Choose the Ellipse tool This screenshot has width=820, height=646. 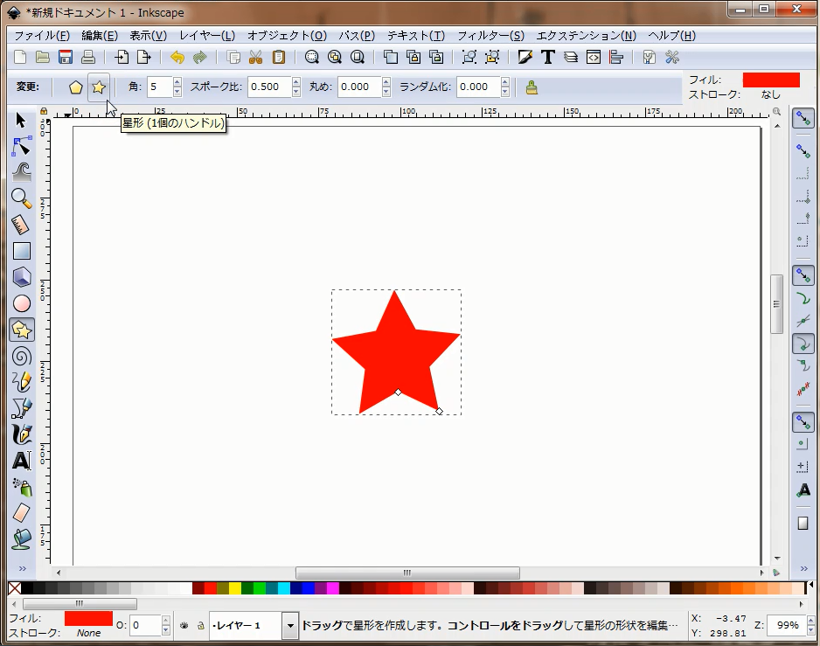tap(22, 303)
